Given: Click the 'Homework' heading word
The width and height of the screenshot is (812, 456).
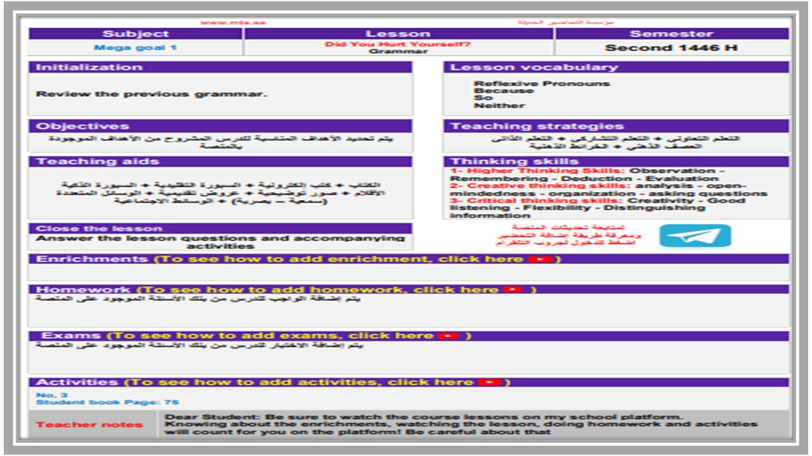Looking at the screenshot, I should click(x=83, y=289).
